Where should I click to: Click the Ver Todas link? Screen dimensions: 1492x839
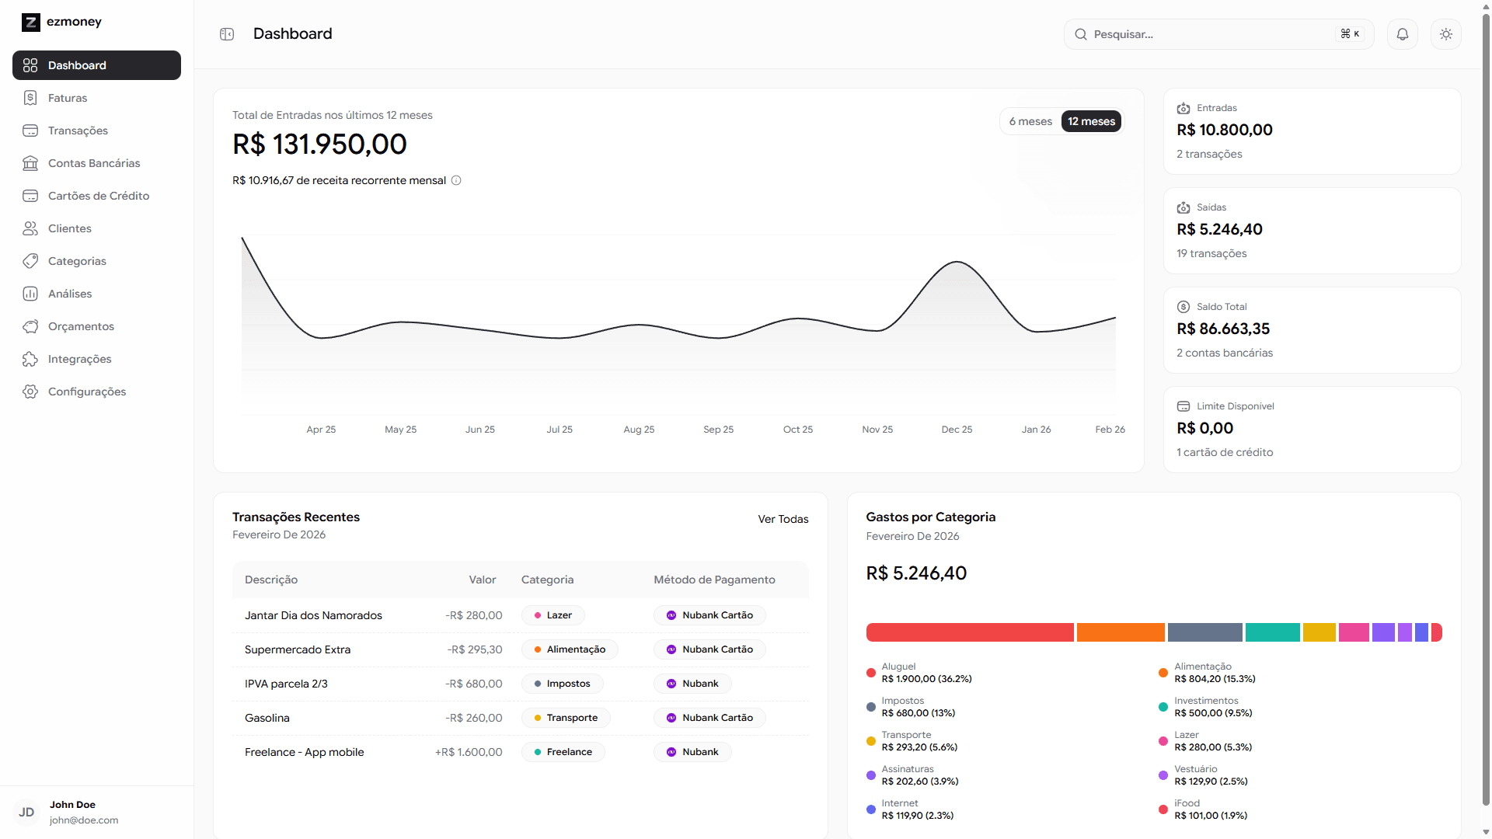tap(783, 519)
